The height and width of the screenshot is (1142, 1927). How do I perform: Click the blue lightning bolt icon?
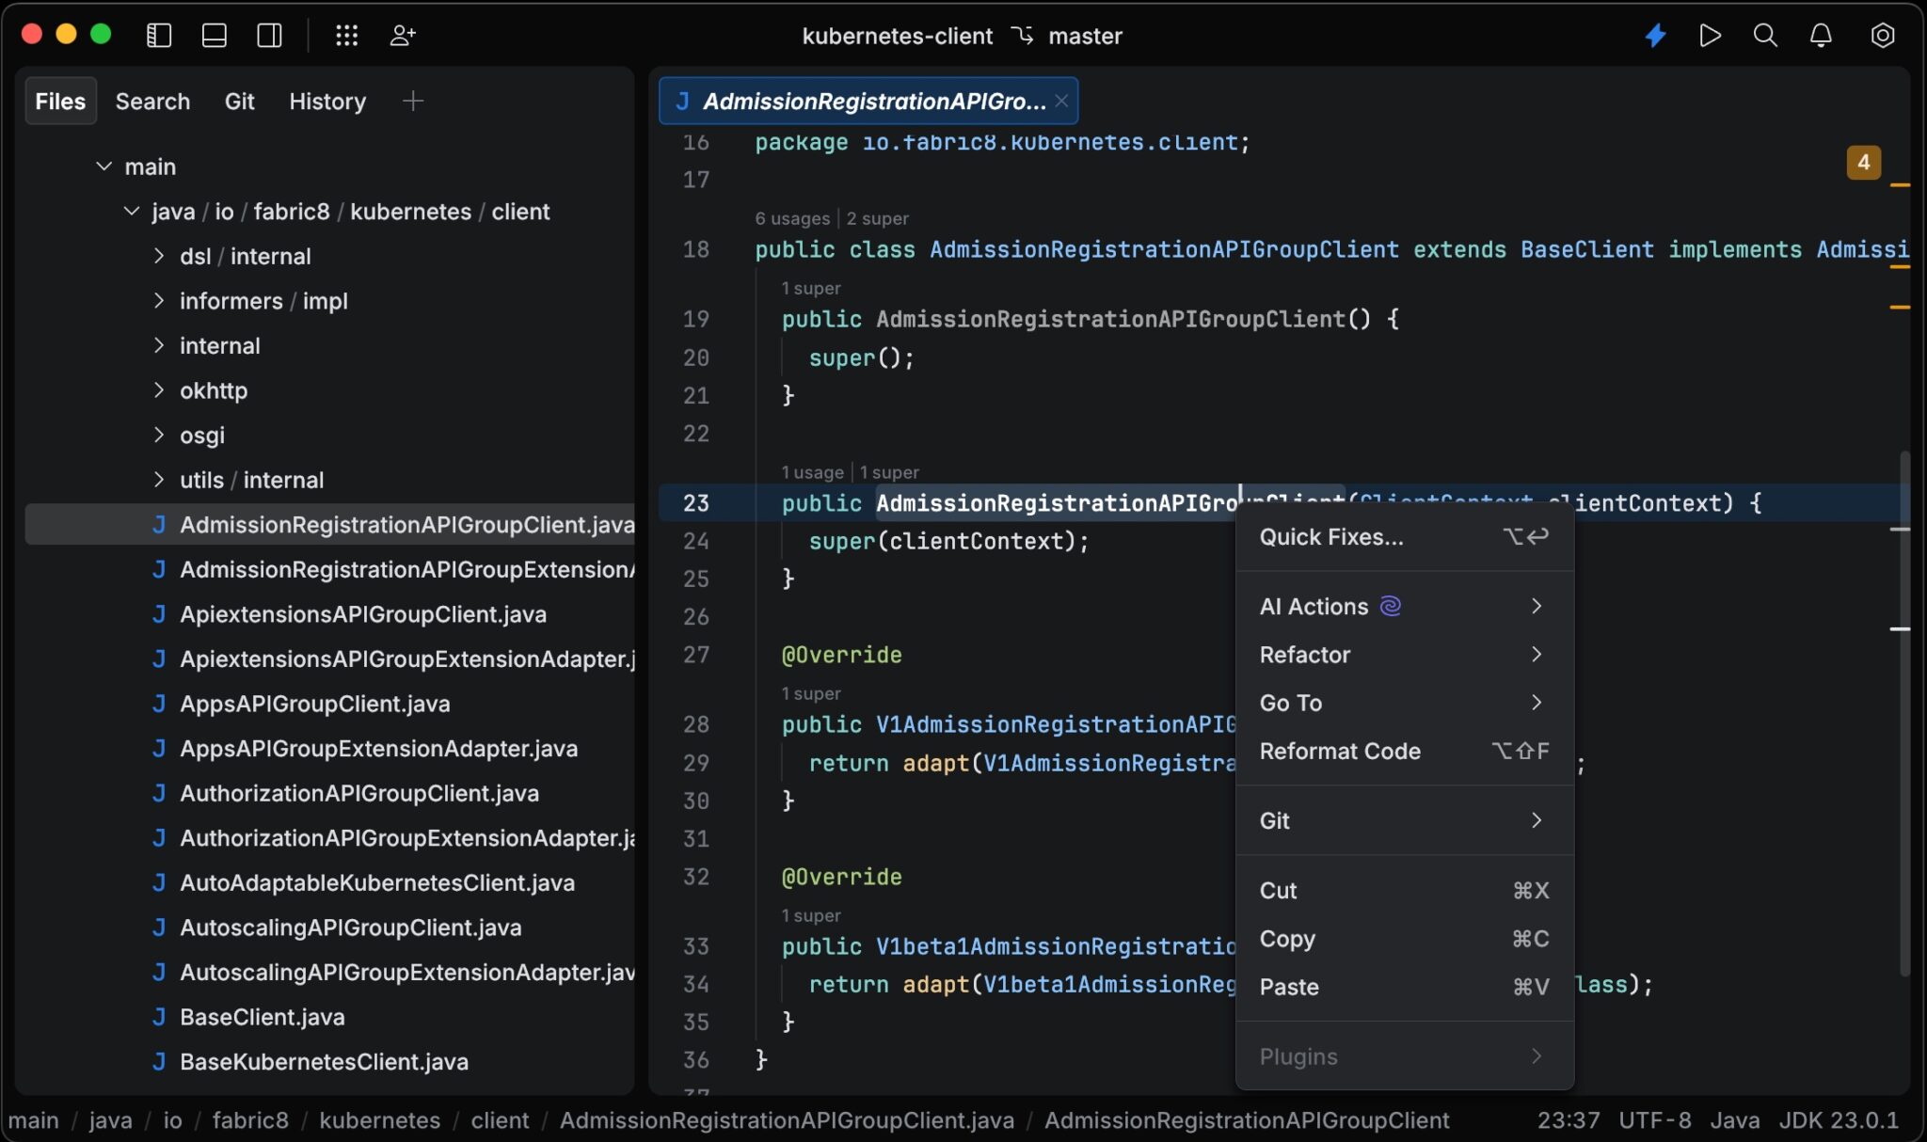[1655, 36]
